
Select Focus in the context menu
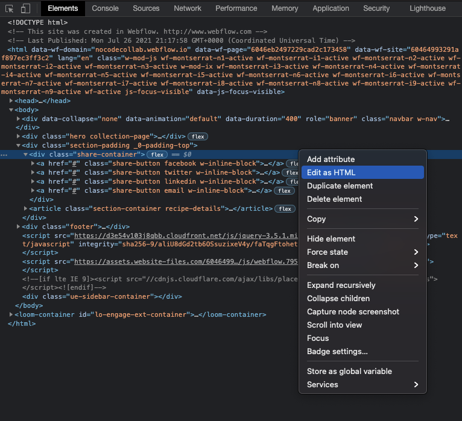(362, 338)
